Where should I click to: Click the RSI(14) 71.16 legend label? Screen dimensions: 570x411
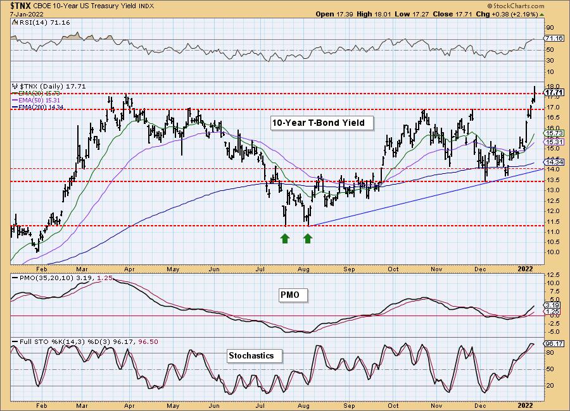pos(44,23)
